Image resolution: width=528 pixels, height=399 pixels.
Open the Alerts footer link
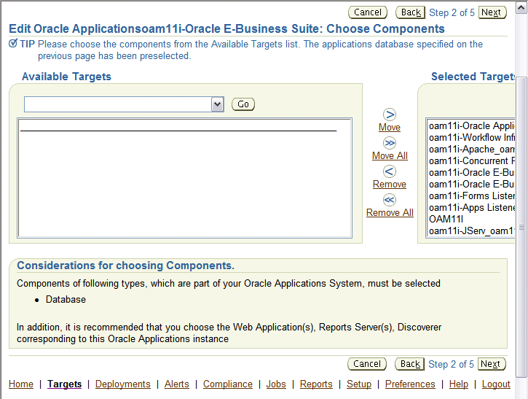(177, 384)
